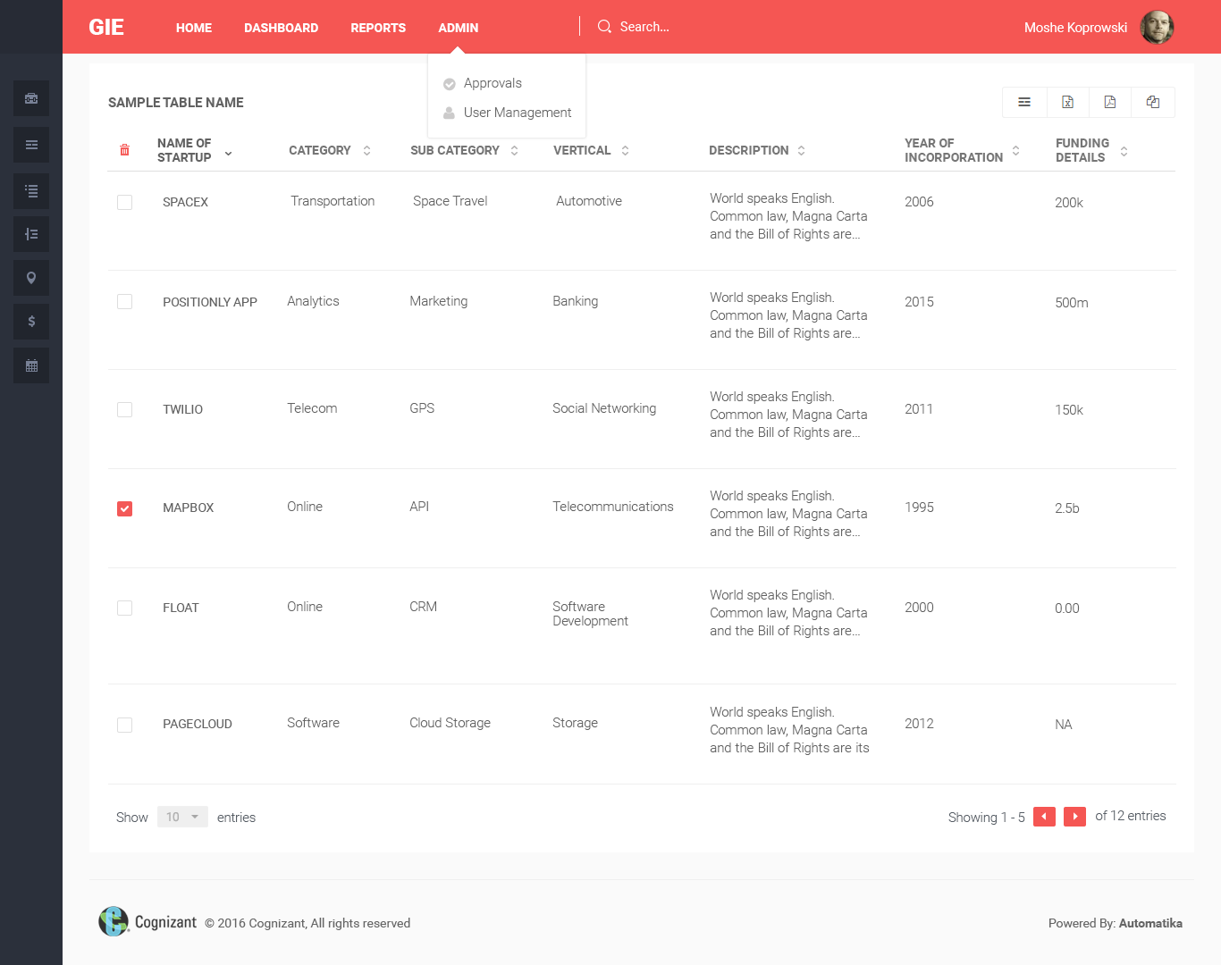Export table to PDF file
Screen dimensions: 1221x965
pos(1110,102)
